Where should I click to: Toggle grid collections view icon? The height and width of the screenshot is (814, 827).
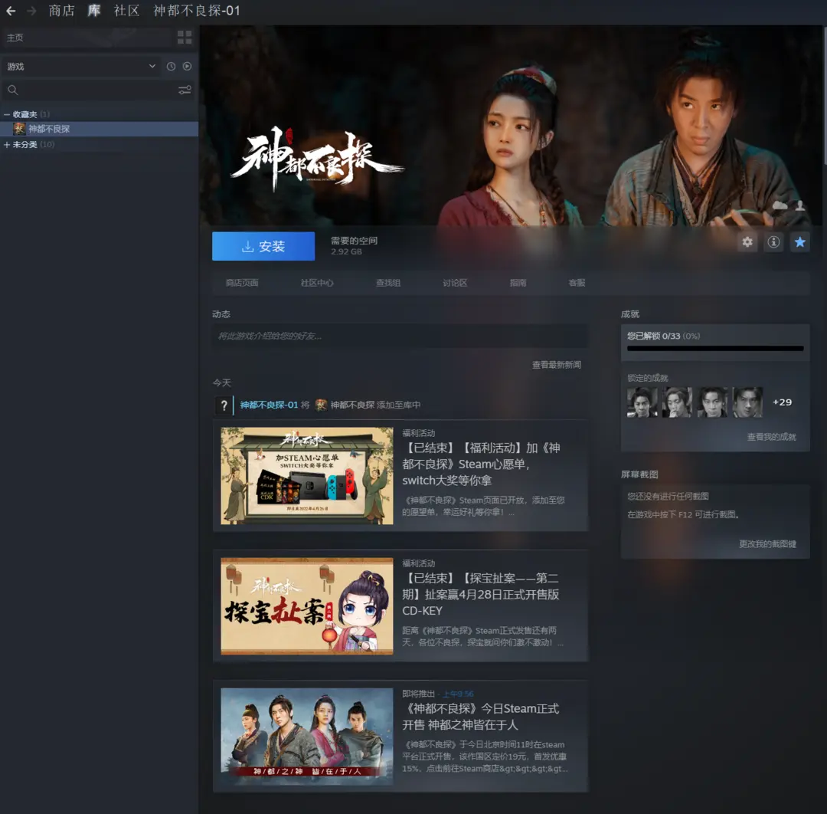(185, 37)
